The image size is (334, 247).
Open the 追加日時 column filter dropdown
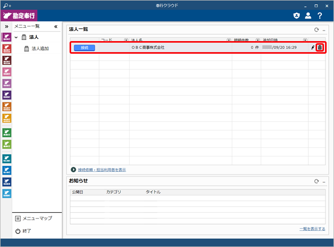coord(305,40)
